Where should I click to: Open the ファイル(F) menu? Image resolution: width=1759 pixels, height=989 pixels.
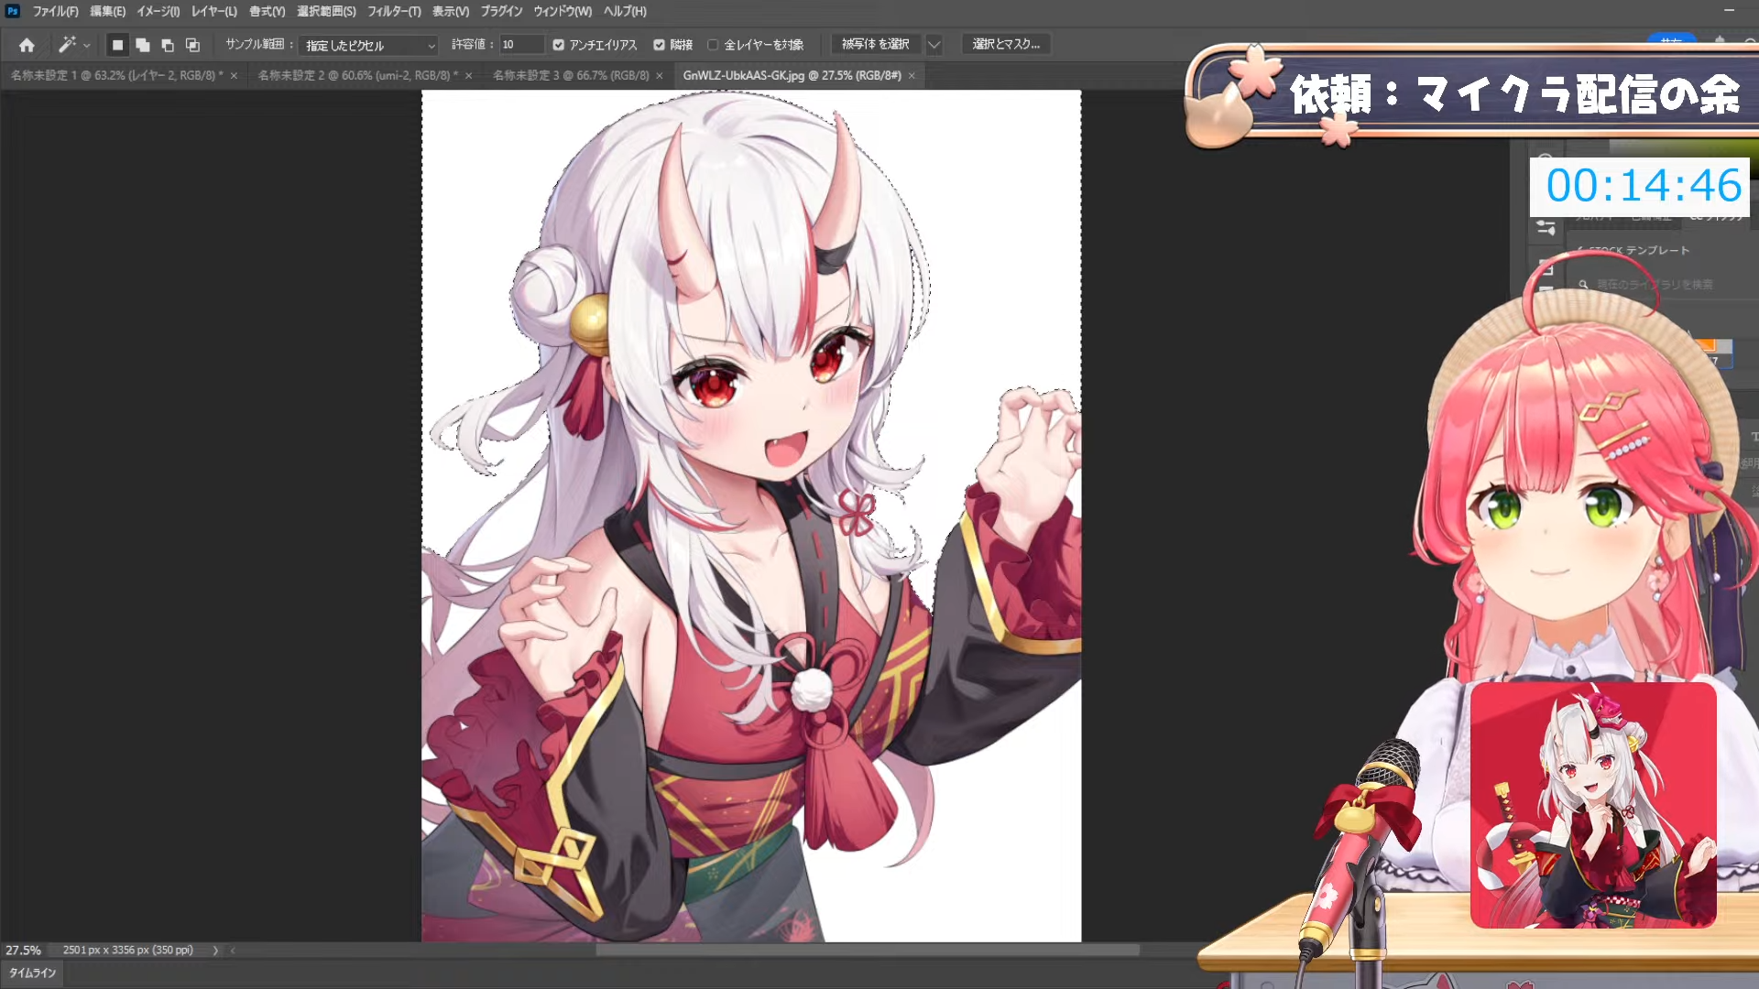pyautogui.click(x=55, y=11)
